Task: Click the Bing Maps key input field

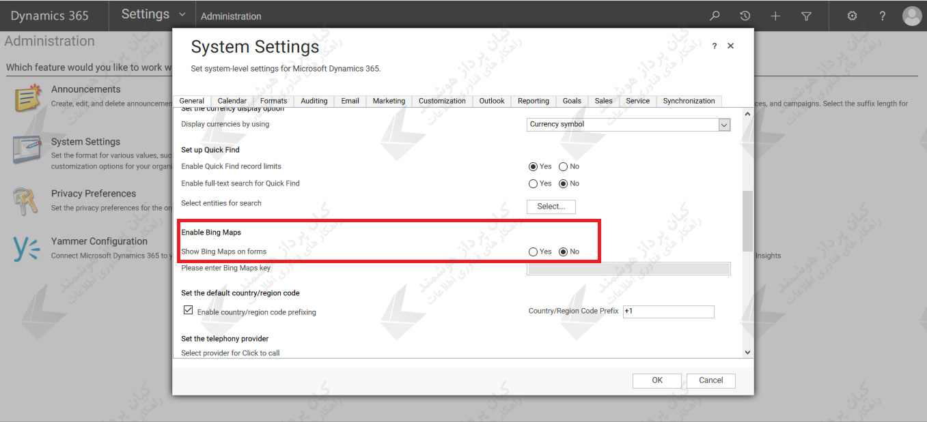Action: (x=629, y=269)
